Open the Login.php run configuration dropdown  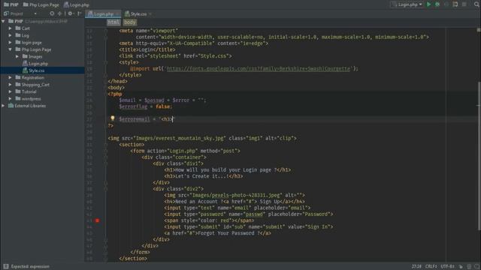point(407,4)
